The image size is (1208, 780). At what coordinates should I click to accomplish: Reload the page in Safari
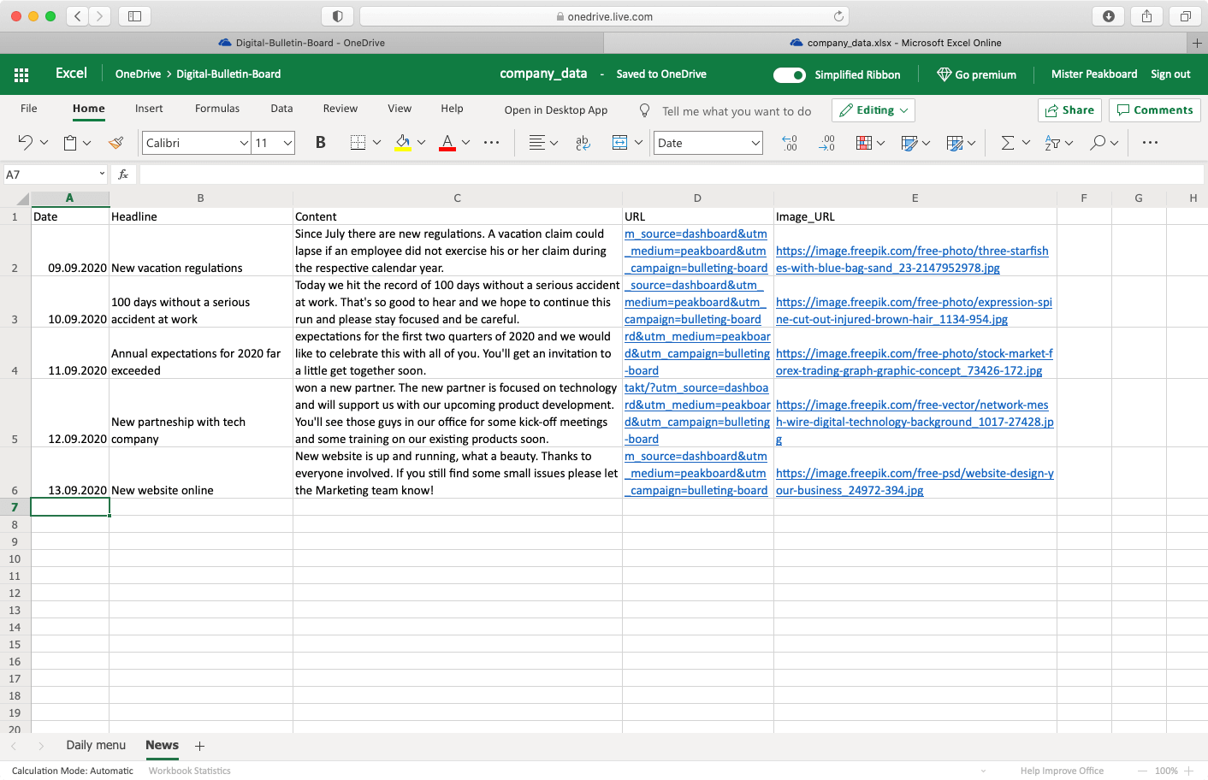click(x=838, y=16)
